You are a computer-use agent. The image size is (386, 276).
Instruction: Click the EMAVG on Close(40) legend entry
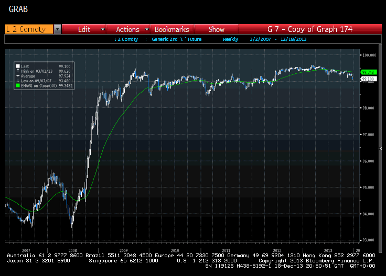(x=44, y=85)
